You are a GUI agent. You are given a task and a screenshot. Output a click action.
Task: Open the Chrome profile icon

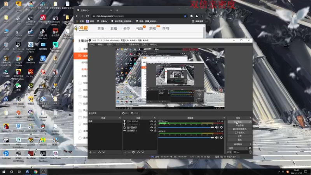(197, 16)
